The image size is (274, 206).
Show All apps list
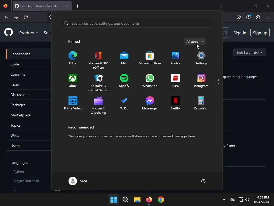(x=195, y=42)
